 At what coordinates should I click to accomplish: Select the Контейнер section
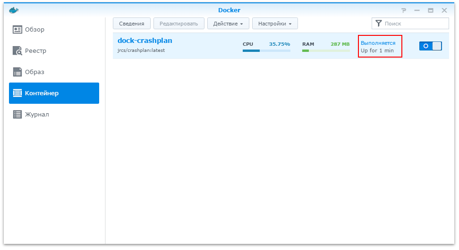pyautogui.click(x=54, y=93)
